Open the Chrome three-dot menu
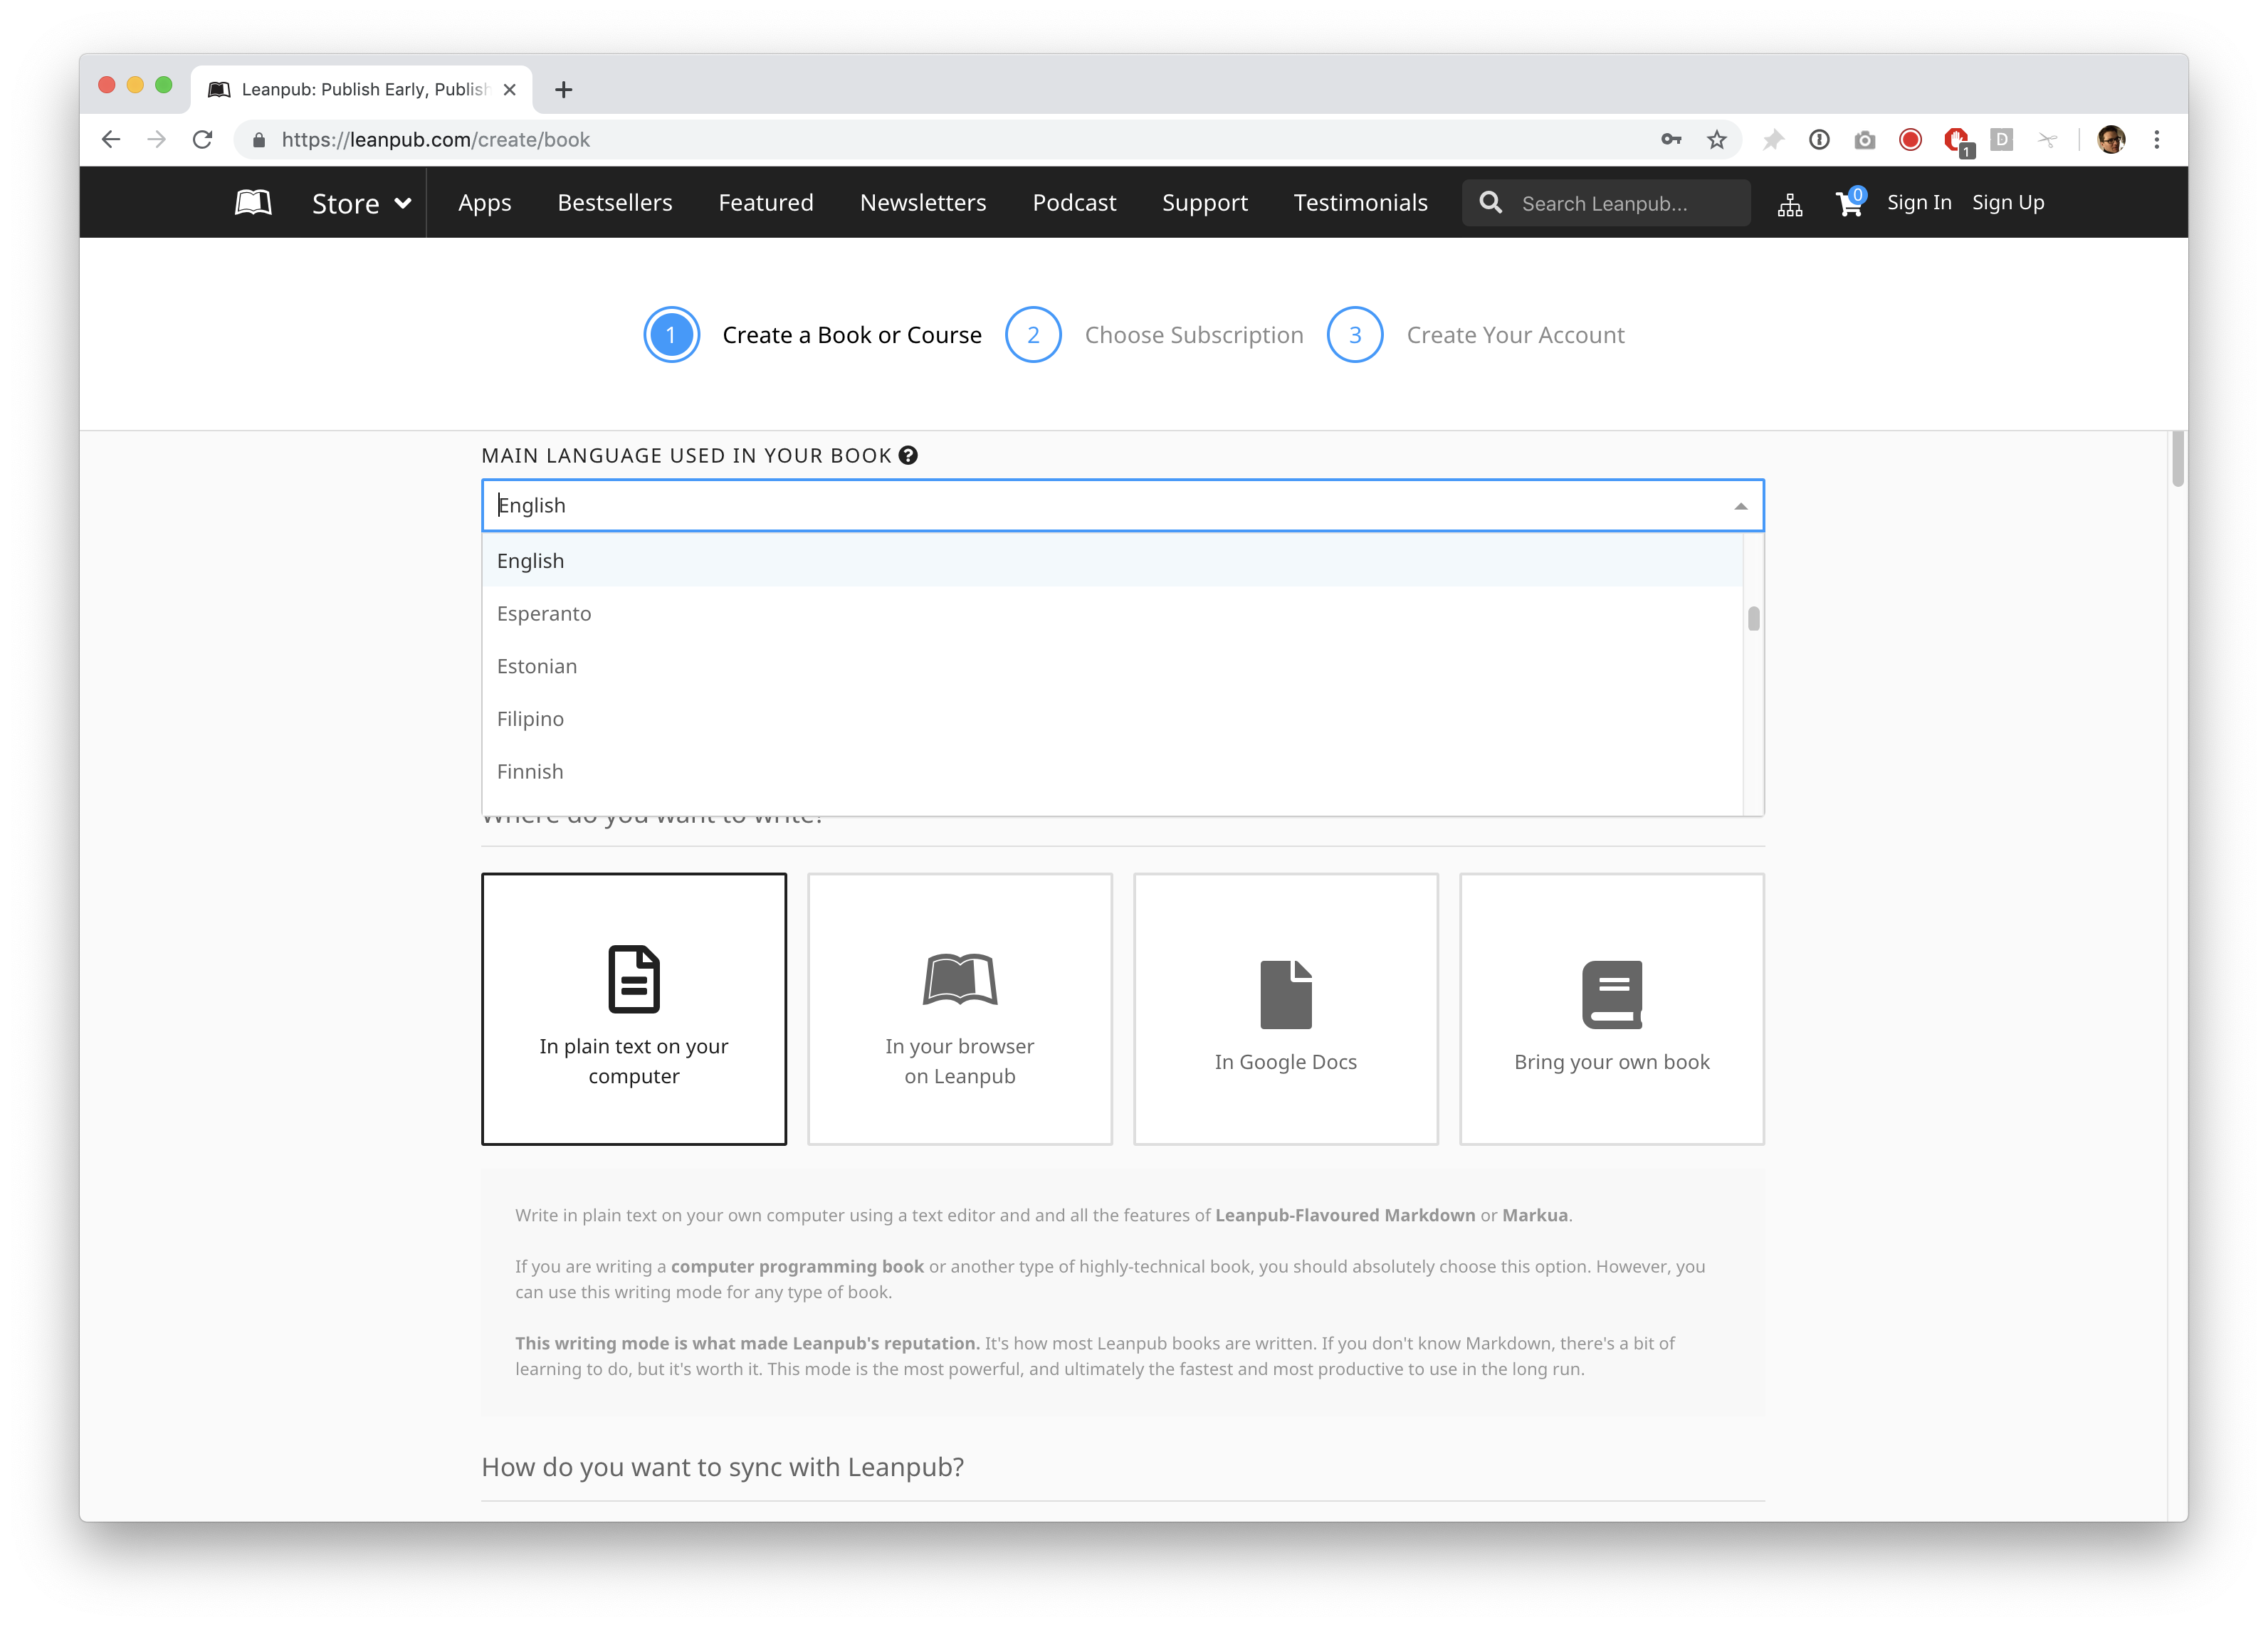2268x1627 pixels. pyautogui.click(x=2156, y=140)
